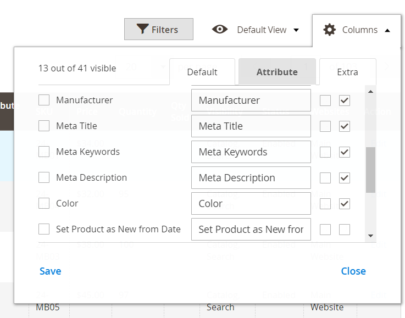Click the Filters funnel icon
405x318 pixels.
pos(143,29)
